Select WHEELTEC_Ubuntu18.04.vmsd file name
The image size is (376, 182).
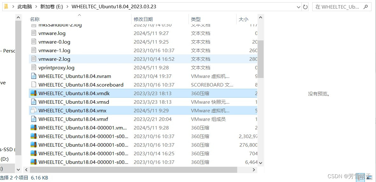[74, 102]
